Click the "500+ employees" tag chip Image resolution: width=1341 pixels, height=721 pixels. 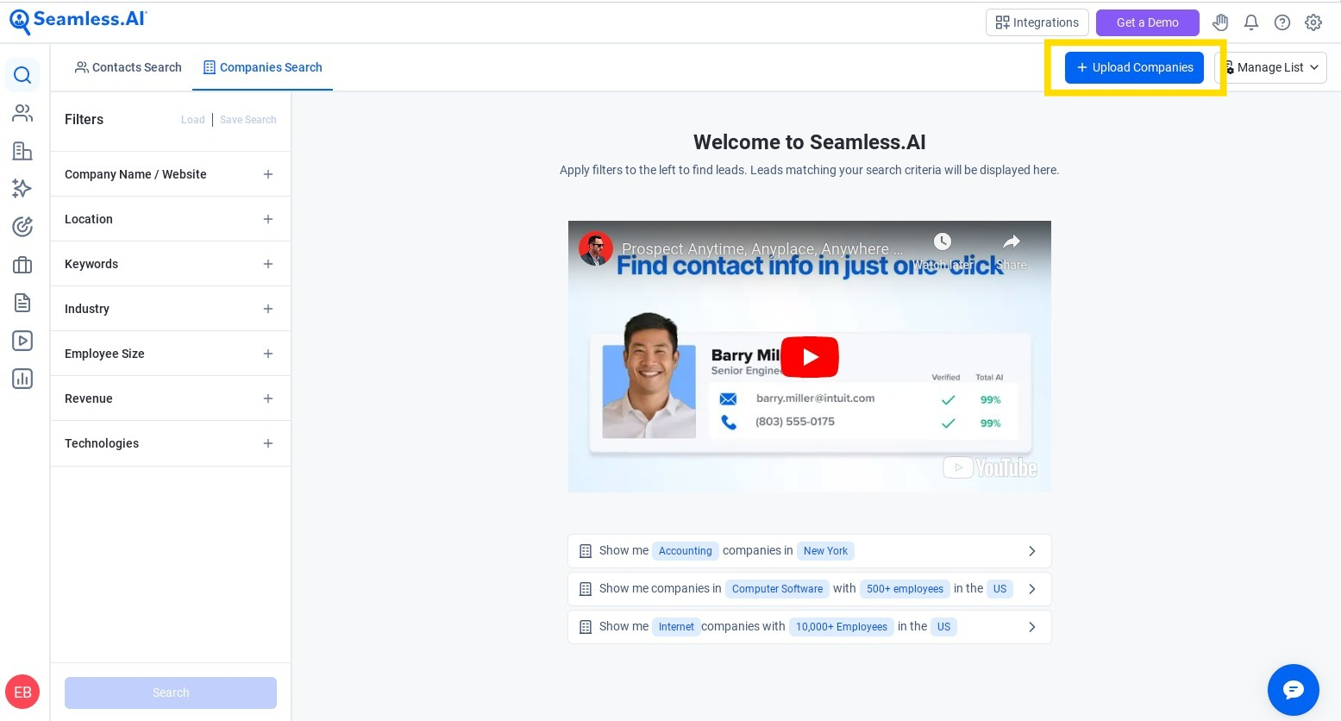click(x=905, y=589)
